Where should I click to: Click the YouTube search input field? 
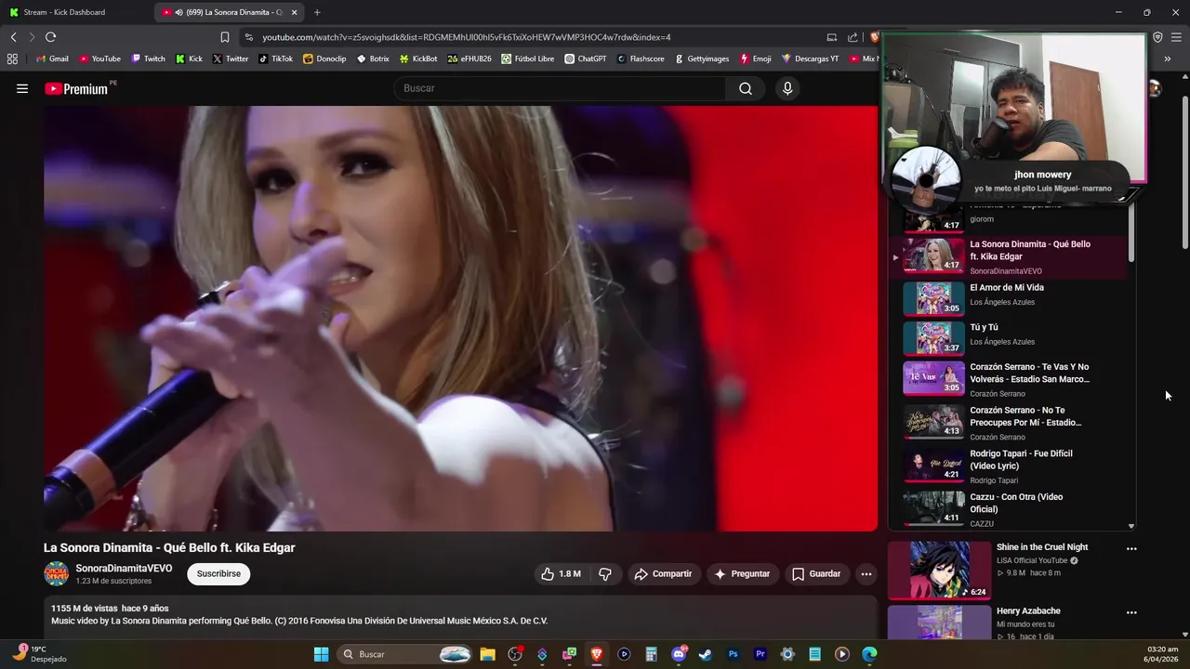coord(560,88)
